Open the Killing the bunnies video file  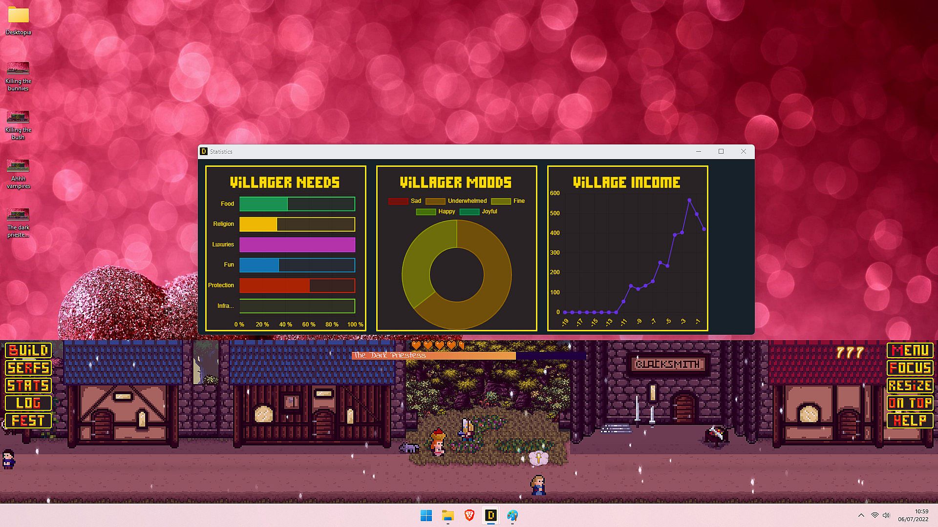click(x=18, y=69)
